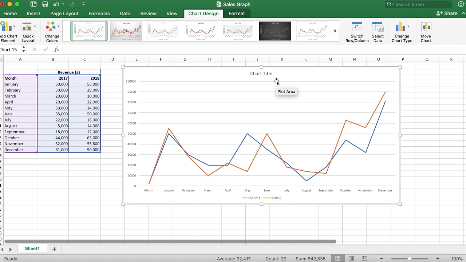
Task: Expand chart styles gallery with right arrow
Action: [335, 31]
